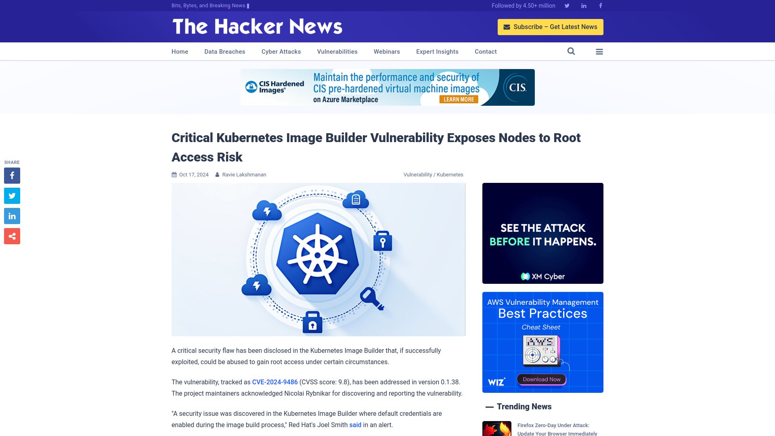Screen dimensions: 775x436
Task: Click the search magnifier icon
Action: tap(571, 51)
